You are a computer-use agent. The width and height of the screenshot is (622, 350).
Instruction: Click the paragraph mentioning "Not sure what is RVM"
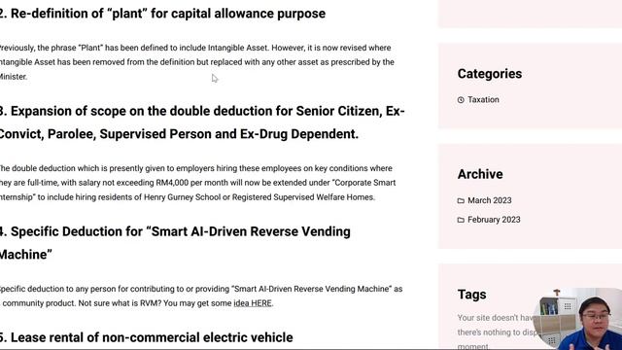coord(201,296)
